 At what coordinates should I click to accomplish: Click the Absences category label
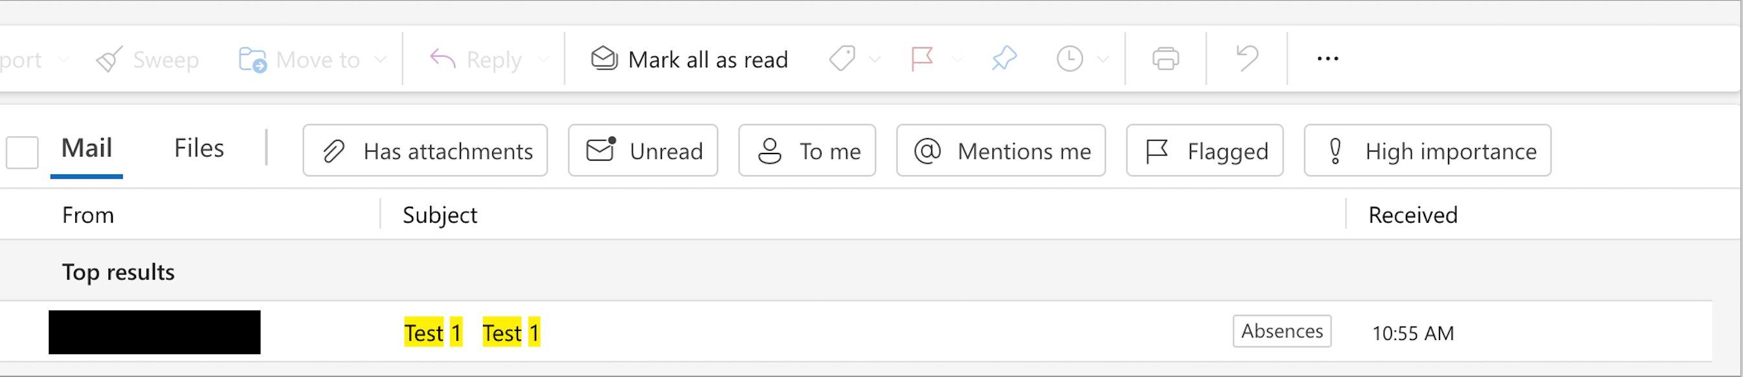(1281, 332)
